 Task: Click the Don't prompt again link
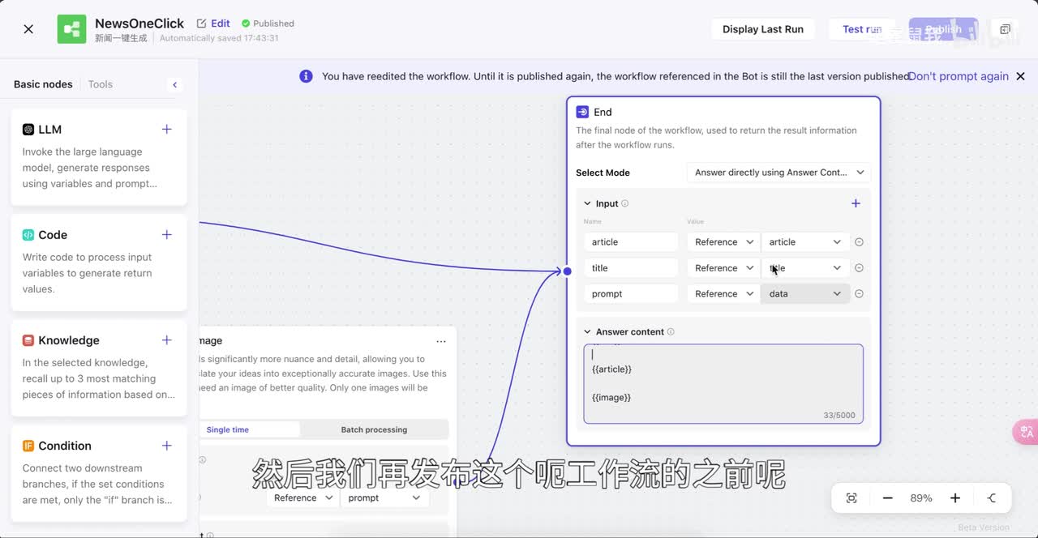958,76
